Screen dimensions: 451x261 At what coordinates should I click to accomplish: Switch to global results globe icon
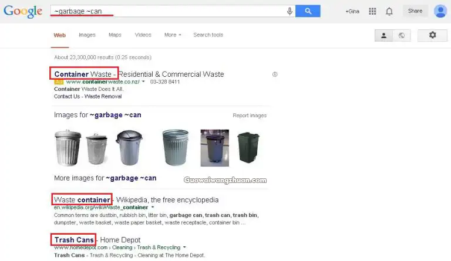point(402,36)
